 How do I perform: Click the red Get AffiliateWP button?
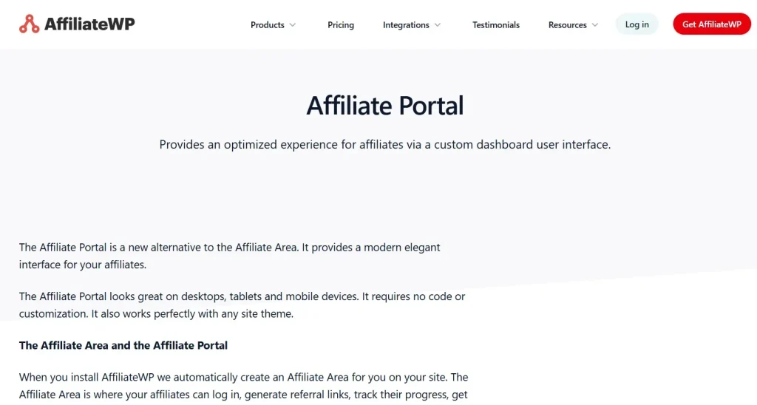click(712, 24)
